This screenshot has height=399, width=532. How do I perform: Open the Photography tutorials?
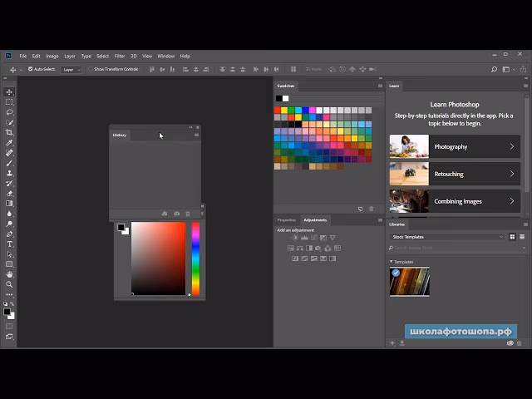455,146
